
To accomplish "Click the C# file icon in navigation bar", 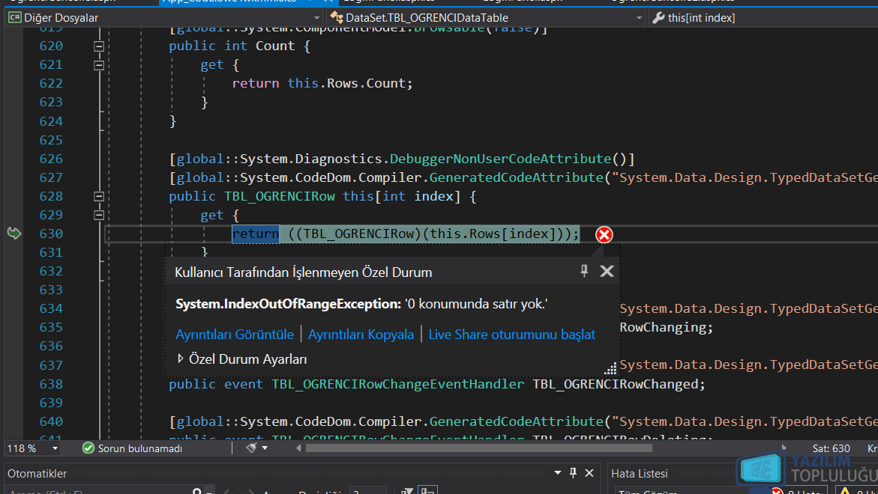I will pos(14,18).
